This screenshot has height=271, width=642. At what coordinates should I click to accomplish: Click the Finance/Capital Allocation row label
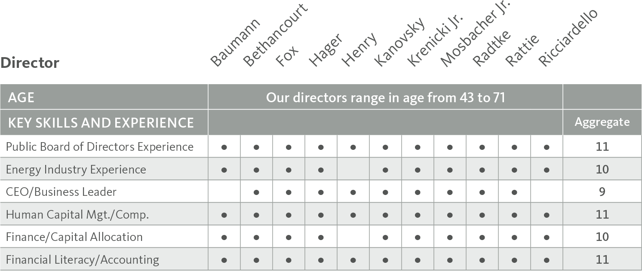[74, 237]
